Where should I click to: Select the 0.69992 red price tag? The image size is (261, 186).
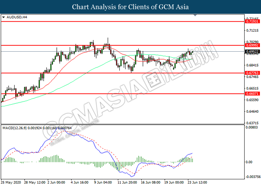pos(252,45)
